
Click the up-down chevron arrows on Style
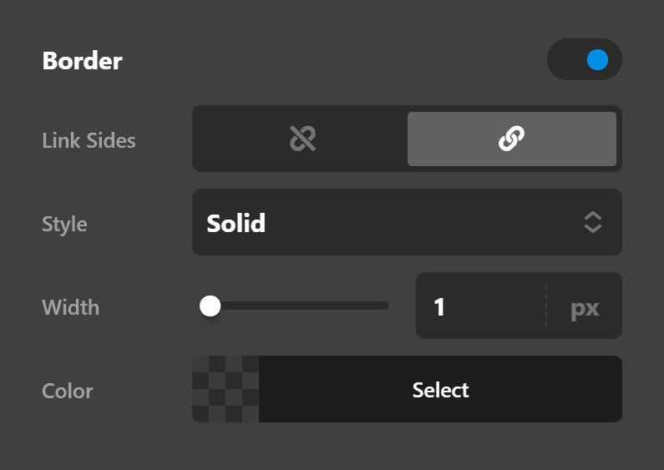click(592, 222)
